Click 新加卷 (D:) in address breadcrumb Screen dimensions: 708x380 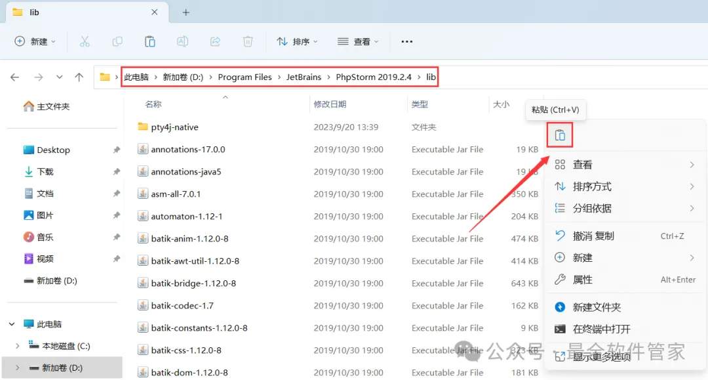183,77
